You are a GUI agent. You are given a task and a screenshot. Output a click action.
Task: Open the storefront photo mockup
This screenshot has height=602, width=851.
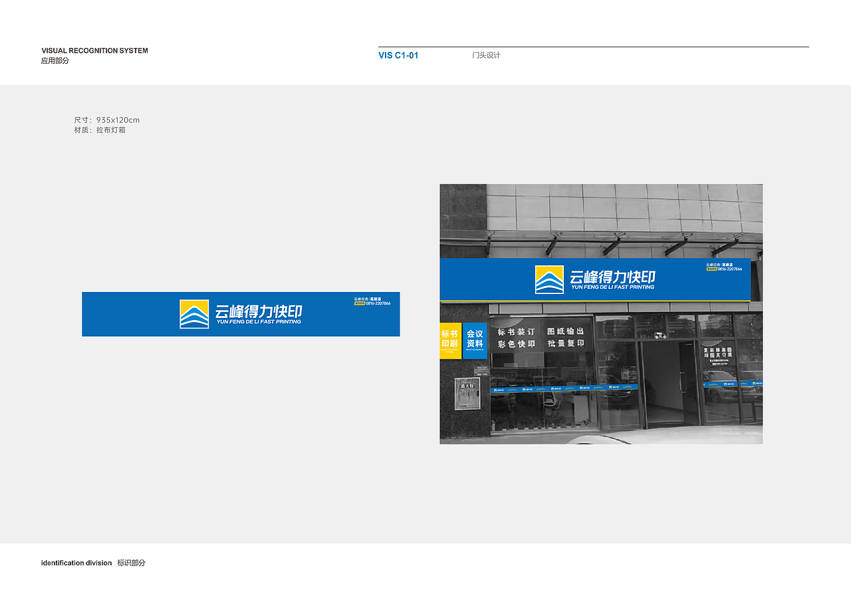click(601, 314)
